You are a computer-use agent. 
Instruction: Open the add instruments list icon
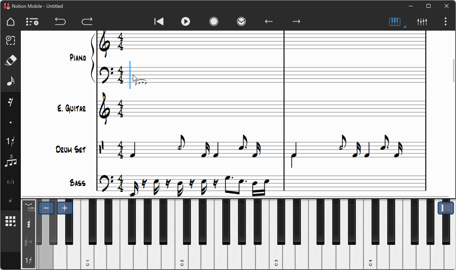tap(32, 22)
